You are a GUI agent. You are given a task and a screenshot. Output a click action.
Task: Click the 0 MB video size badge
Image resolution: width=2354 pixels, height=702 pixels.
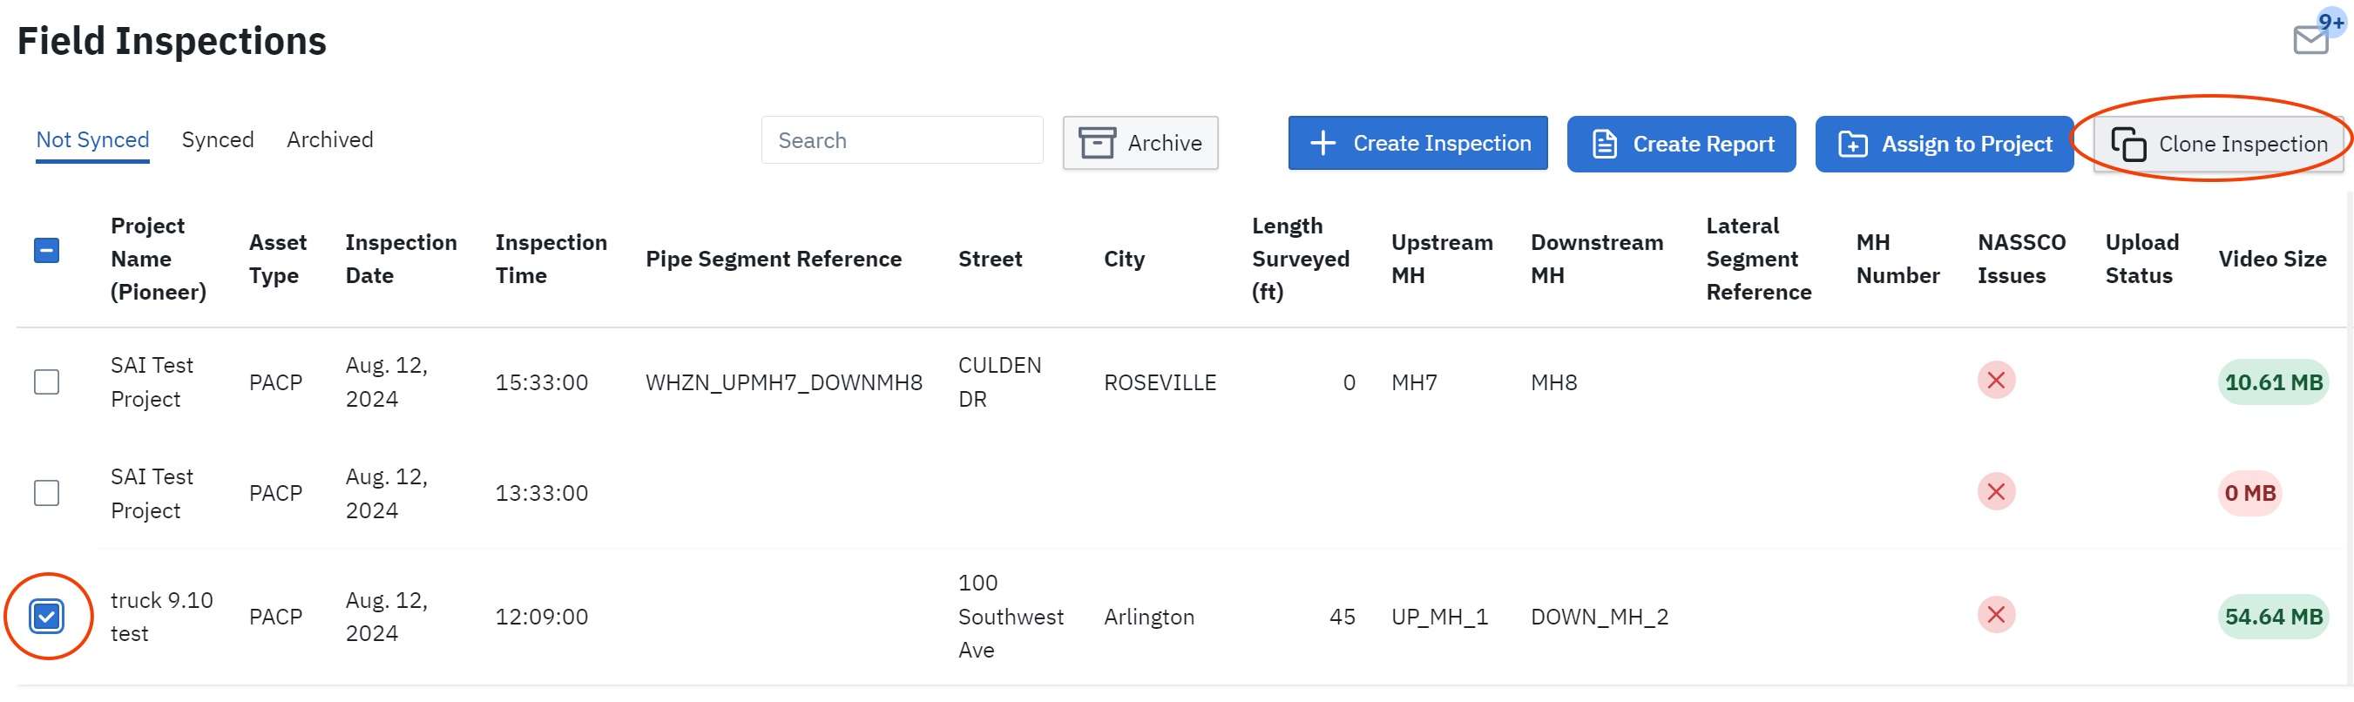tap(2249, 494)
